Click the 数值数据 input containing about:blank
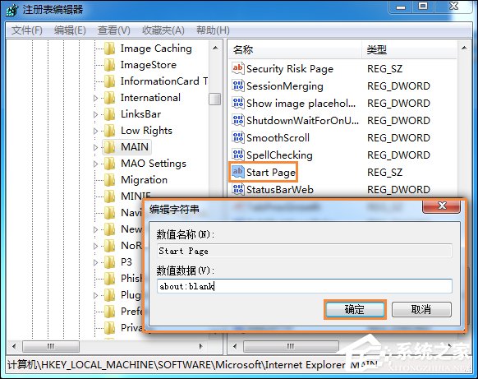The image size is (478, 379). [x=305, y=286]
